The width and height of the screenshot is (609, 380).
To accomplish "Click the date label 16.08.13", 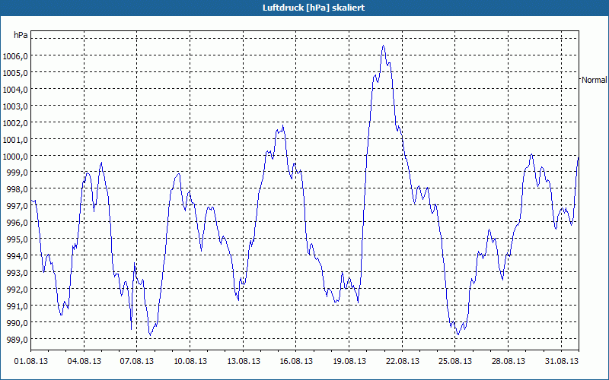I will [x=296, y=361].
